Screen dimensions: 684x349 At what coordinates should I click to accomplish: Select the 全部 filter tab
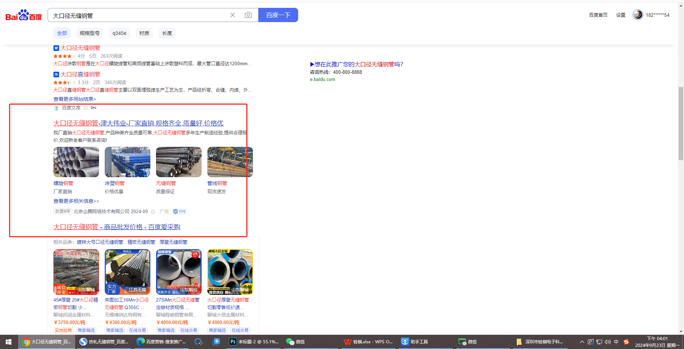click(x=62, y=33)
